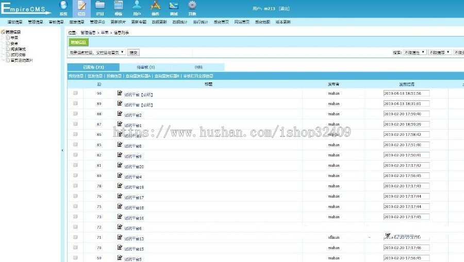Click edit icon for row ID 76

120,196
